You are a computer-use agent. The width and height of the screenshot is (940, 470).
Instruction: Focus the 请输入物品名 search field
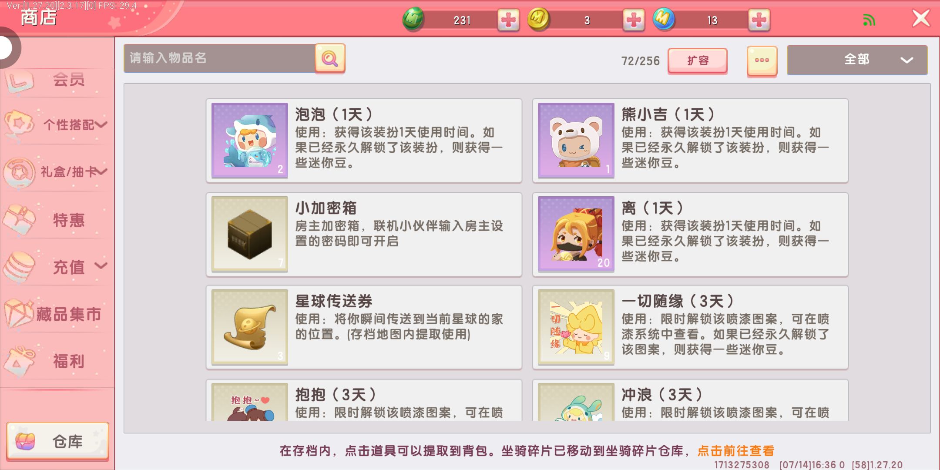(x=220, y=58)
